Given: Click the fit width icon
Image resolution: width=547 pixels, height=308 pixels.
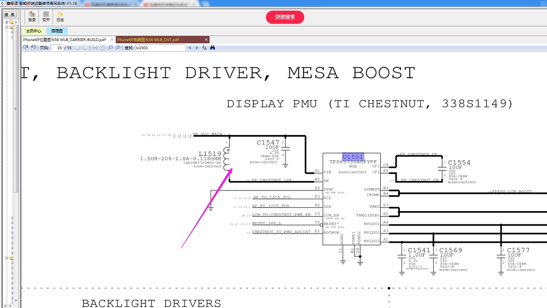Looking at the screenshot, I should click(x=95, y=48).
